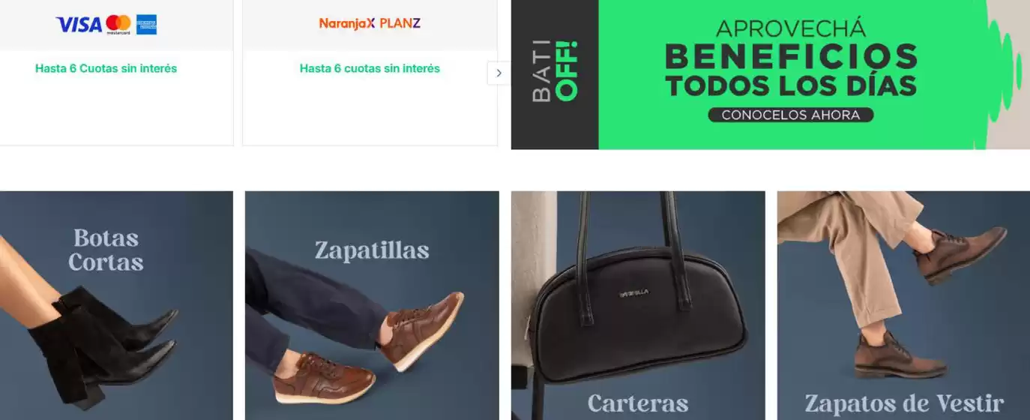Open the NaranjaX 'Hasta 6 cuotas sin interés' offer
Image resolution: width=1030 pixels, height=420 pixels.
click(x=370, y=68)
